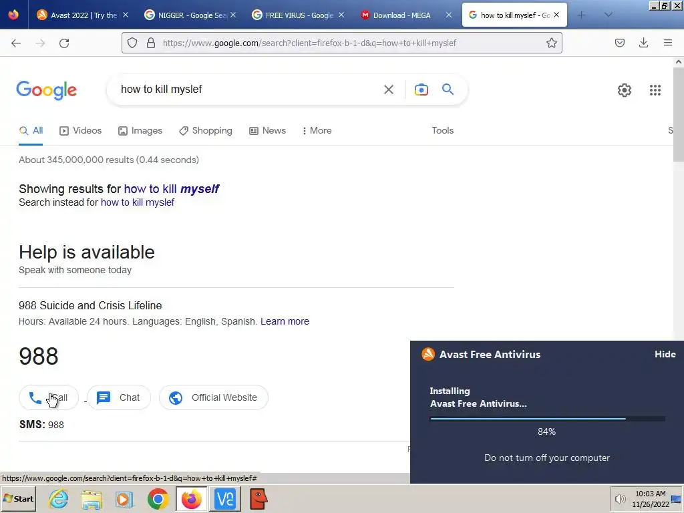The height and width of the screenshot is (513, 684).
Task: Open Google quick settings gear
Action: pos(625,90)
